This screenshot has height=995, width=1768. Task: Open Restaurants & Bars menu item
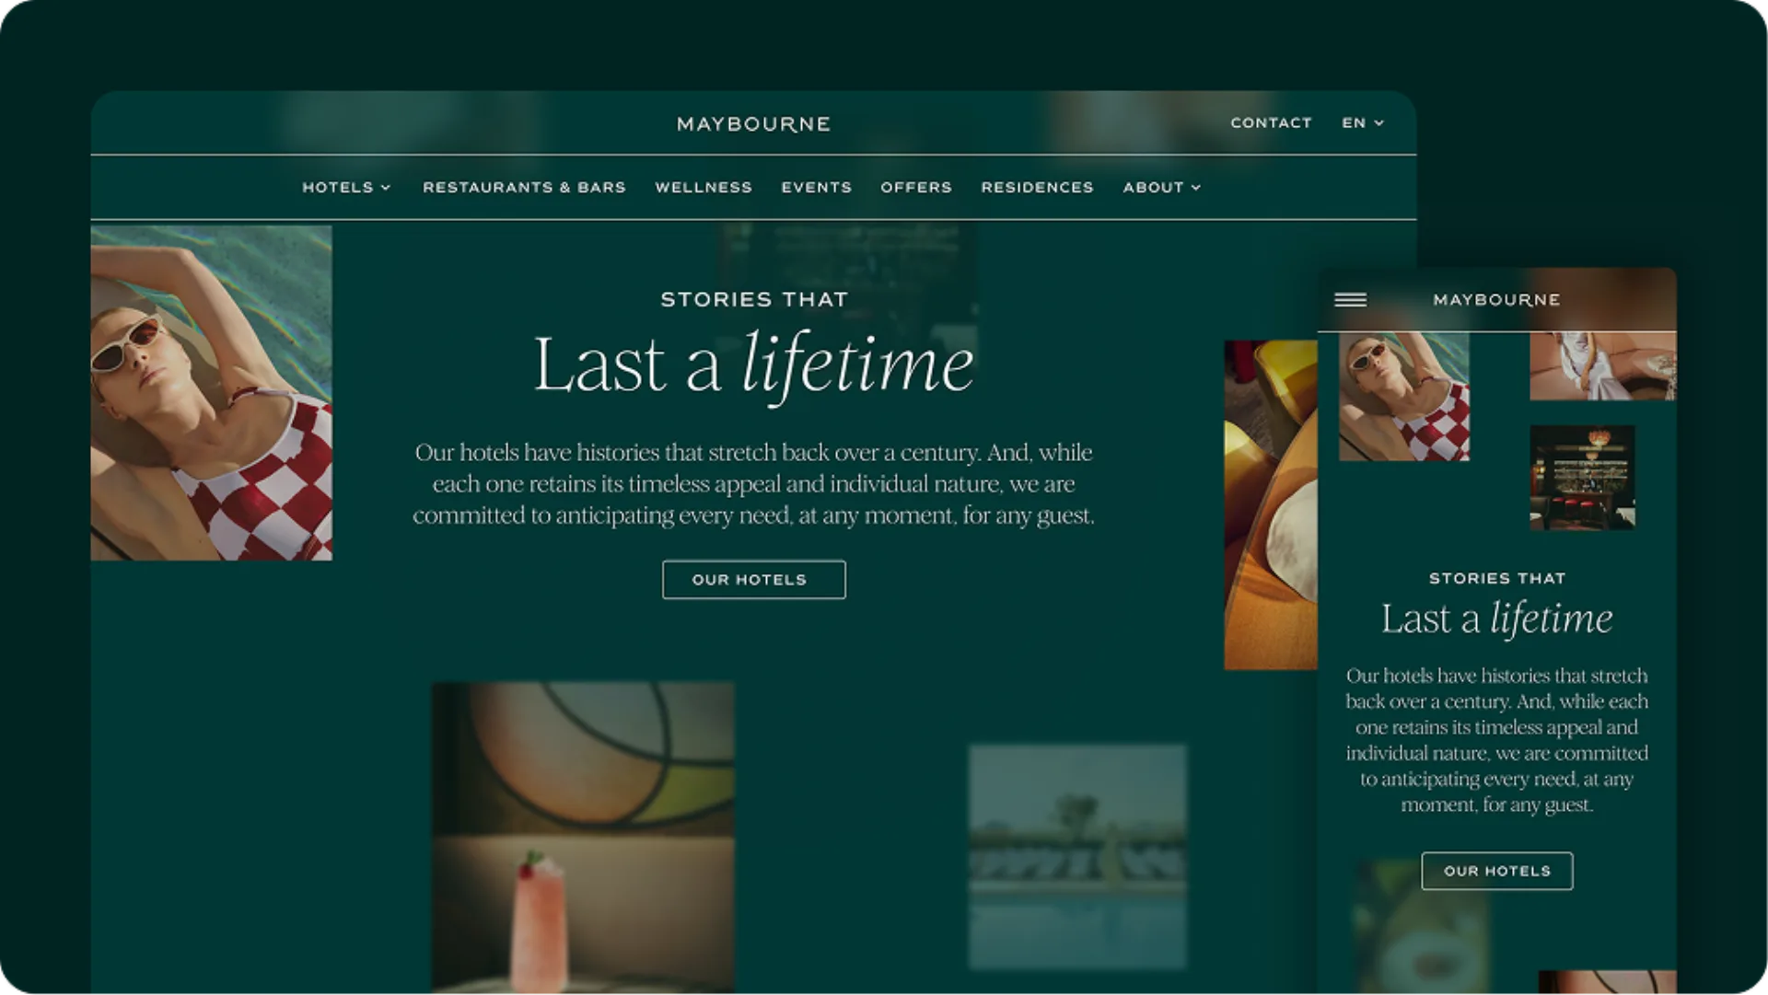pyautogui.click(x=524, y=188)
